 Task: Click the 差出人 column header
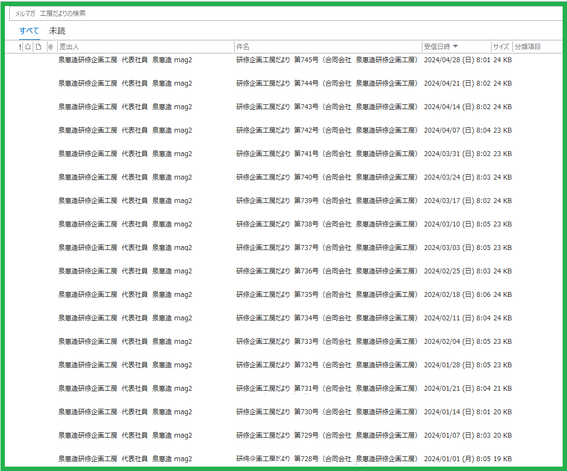69,47
